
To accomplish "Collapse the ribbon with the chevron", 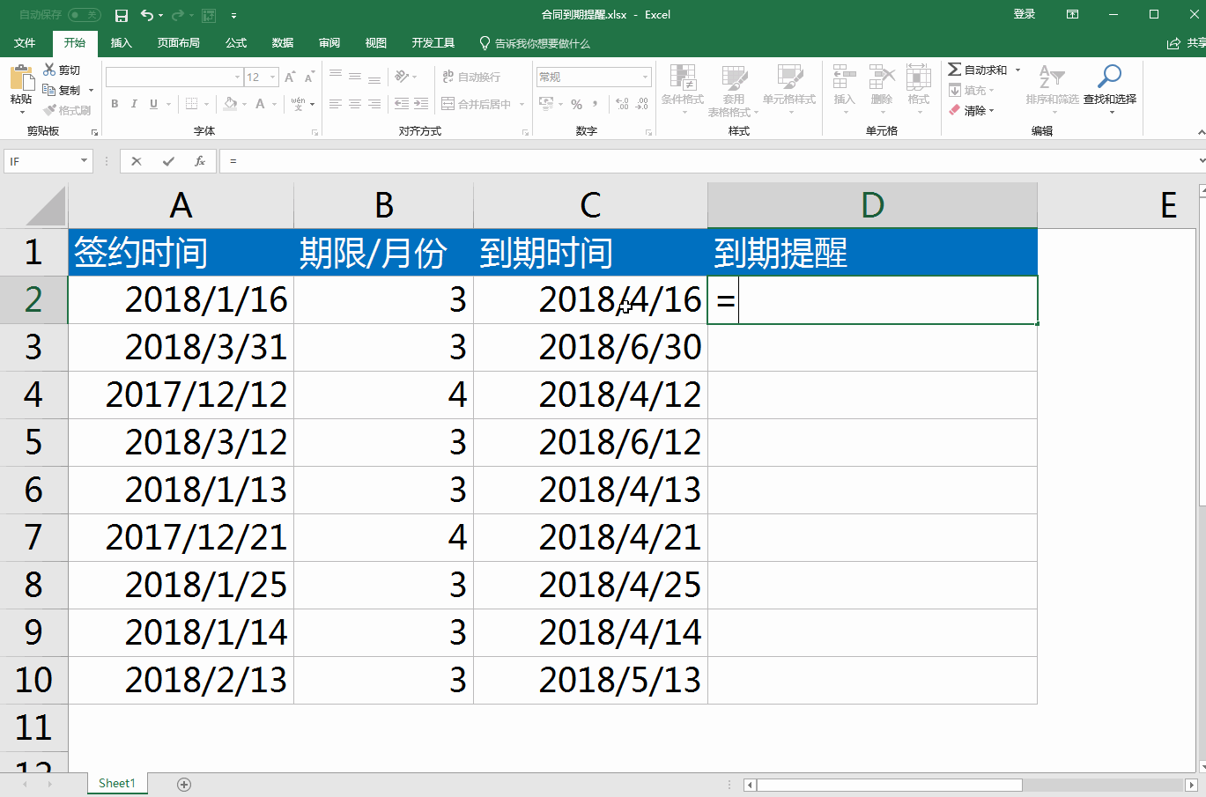I will tap(1200, 132).
